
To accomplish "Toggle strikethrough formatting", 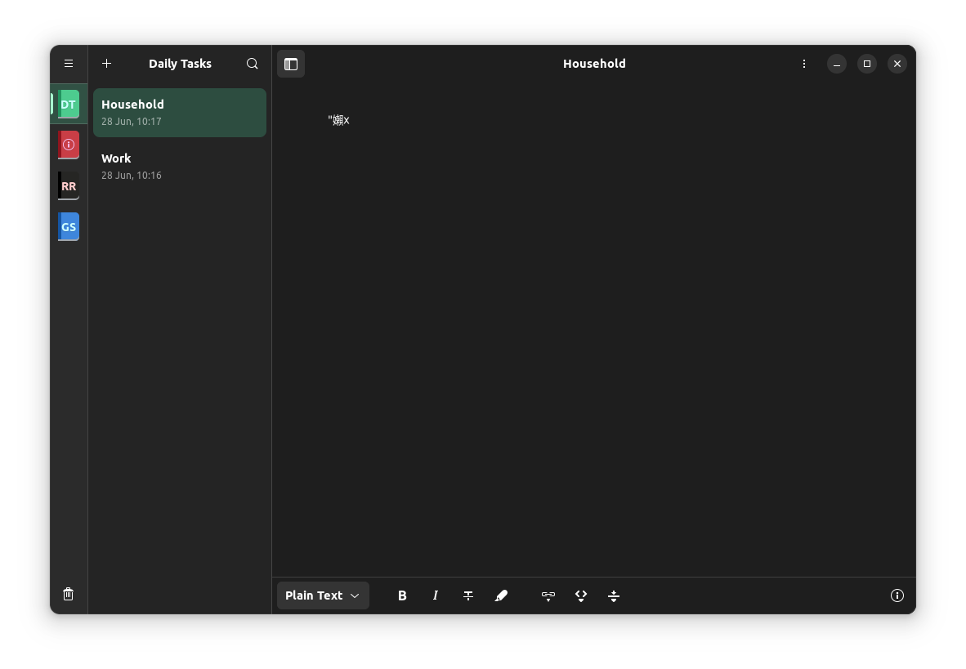I will point(467,595).
